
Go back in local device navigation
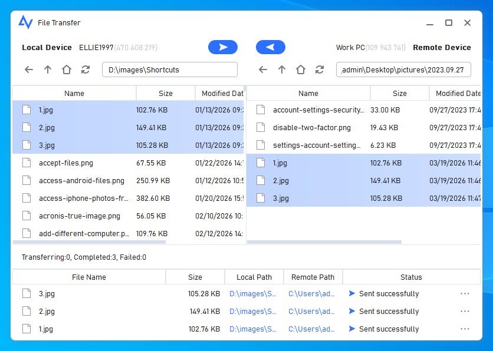tap(29, 69)
